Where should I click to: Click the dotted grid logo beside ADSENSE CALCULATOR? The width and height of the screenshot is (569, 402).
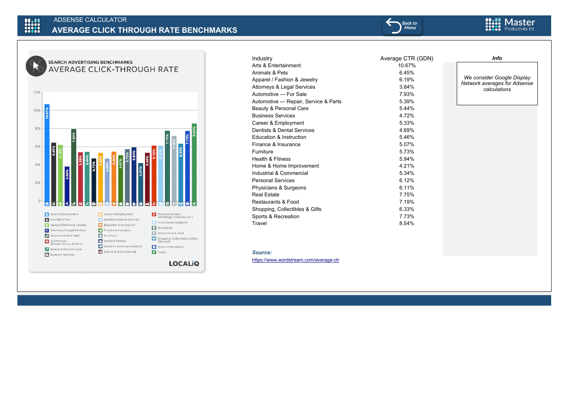(x=32, y=25)
